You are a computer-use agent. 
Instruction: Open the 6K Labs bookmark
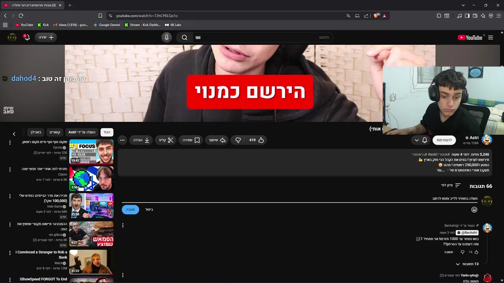pyautogui.click(x=173, y=25)
